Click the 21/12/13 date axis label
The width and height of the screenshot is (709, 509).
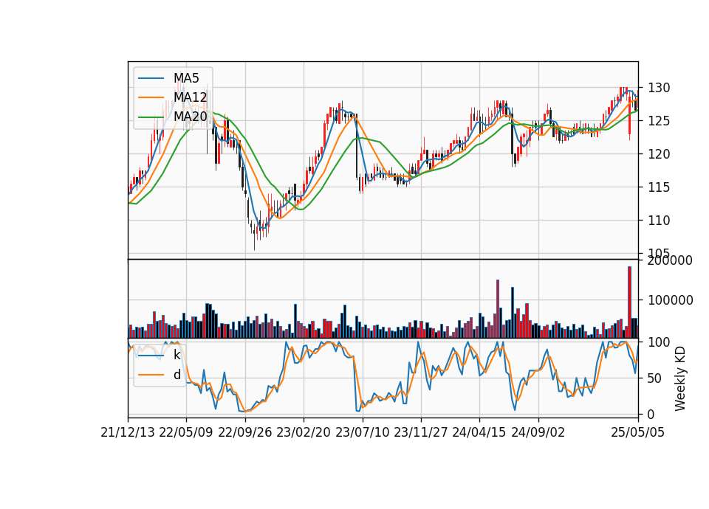point(128,432)
